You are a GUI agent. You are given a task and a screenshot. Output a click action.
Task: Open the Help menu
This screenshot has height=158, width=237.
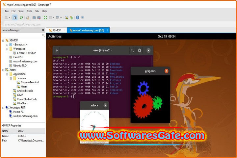point(44,11)
